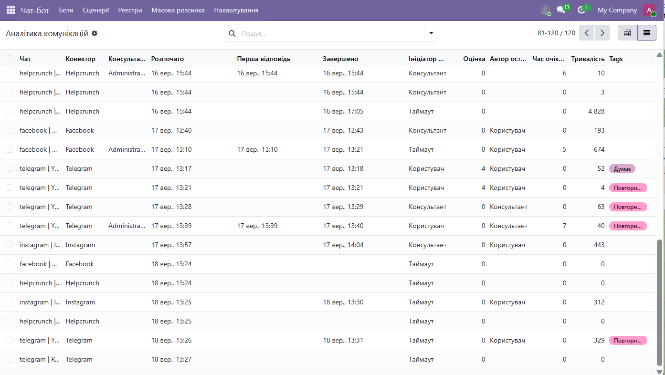
Task: Click the purple Думає tag
Action: pyautogui.click(x=622, y=168)
